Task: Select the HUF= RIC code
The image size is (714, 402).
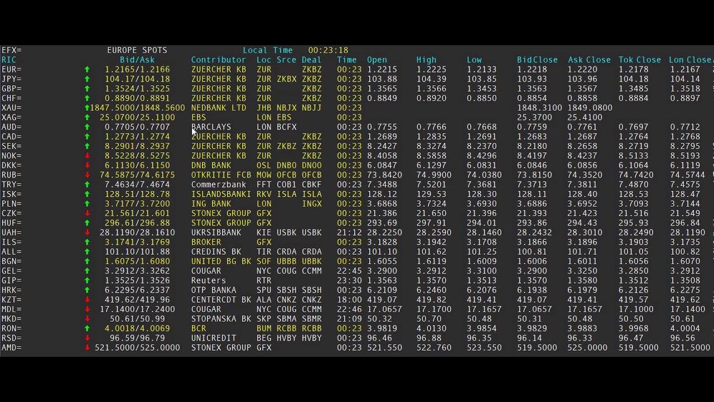Action: [x=12, y=223]
